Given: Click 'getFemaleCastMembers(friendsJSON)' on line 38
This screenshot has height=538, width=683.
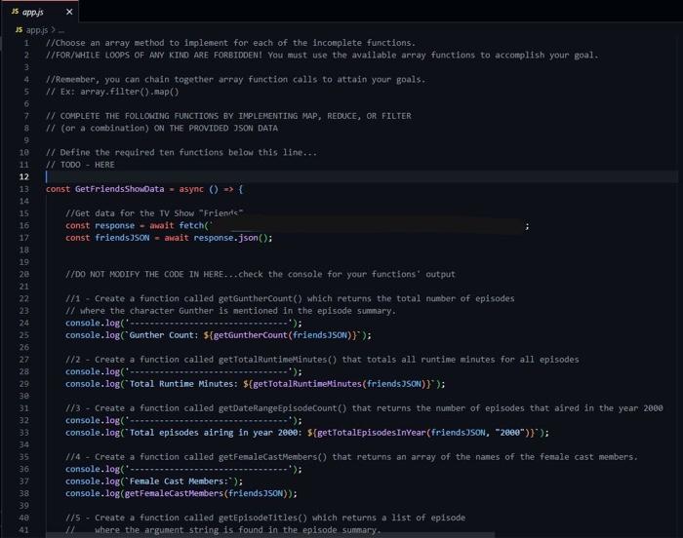Looking at the screenshot, I should (206, 493).
